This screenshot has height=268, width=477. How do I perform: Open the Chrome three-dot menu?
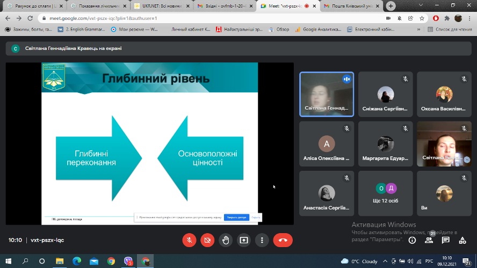[469, 18]
